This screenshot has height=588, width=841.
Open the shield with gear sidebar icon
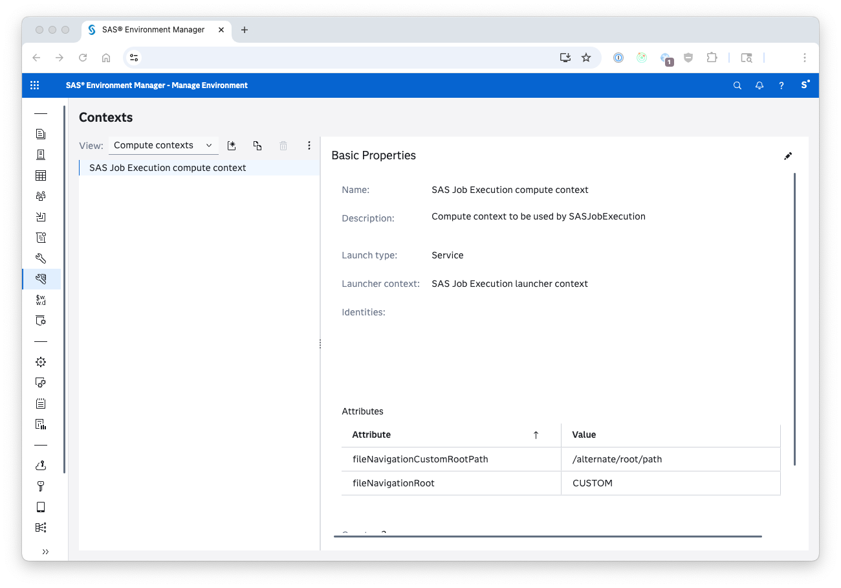coord(41,321)
